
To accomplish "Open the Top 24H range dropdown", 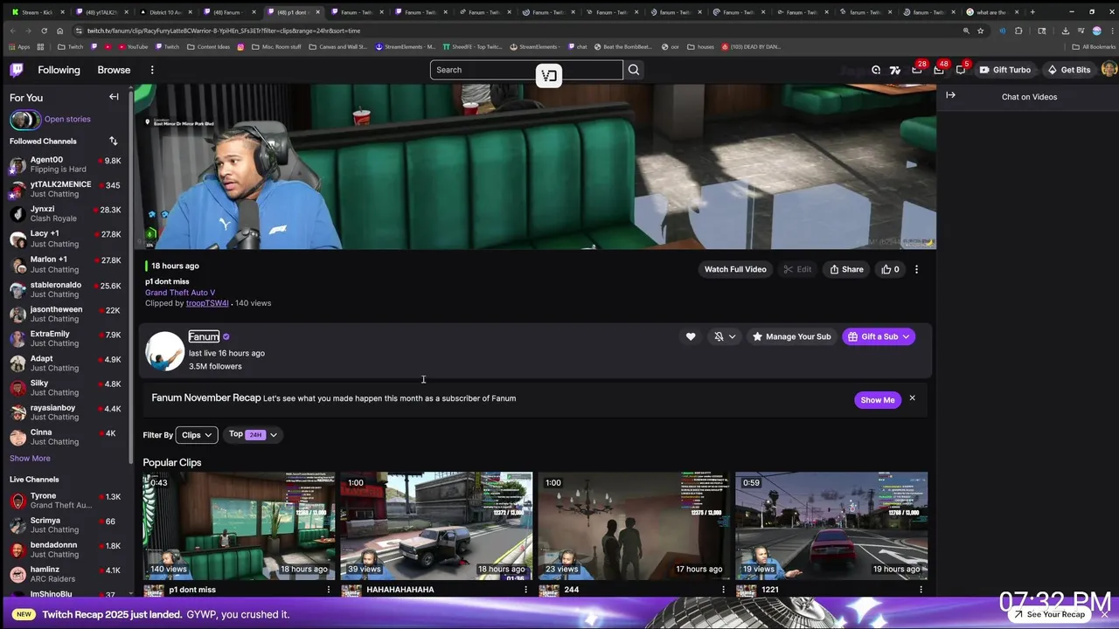I will (254, 434).
